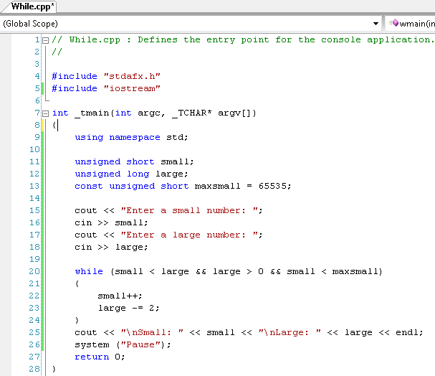The image size is (435, 376).
Task: Click 'large -= 2;' on line 23
Action: click(128, 308)
